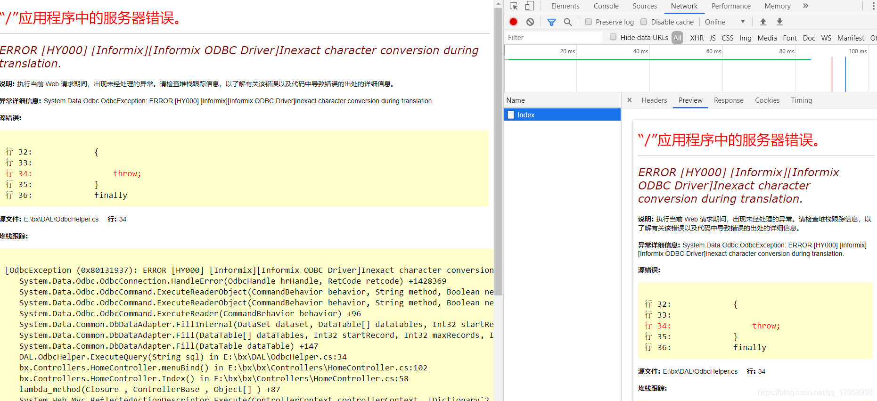The width and height of the screenshot is (877, 401).
Task: Click the 'DAL.OdbcHelper.ExecuteQuery' stack trace line
Action: (183, 357)
